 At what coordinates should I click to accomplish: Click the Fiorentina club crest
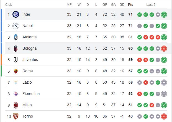(x=16, y=94)
